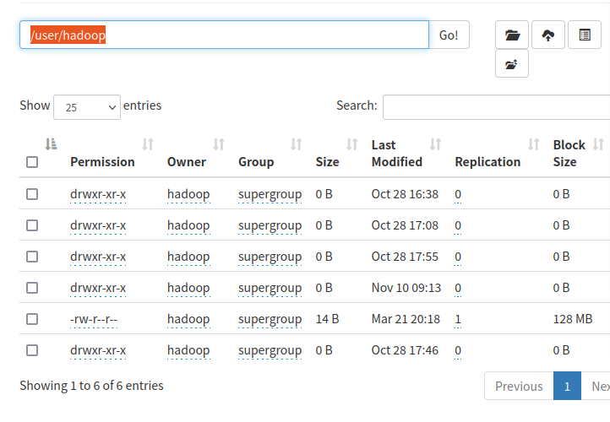Sort by Group column sort icon
610x422 pixels.
[297, 144]
